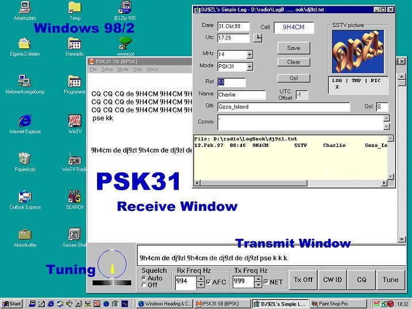Viewport: 412px width, 309px height.
Task: Click the Tx Off button
Action: pos(303,280)
